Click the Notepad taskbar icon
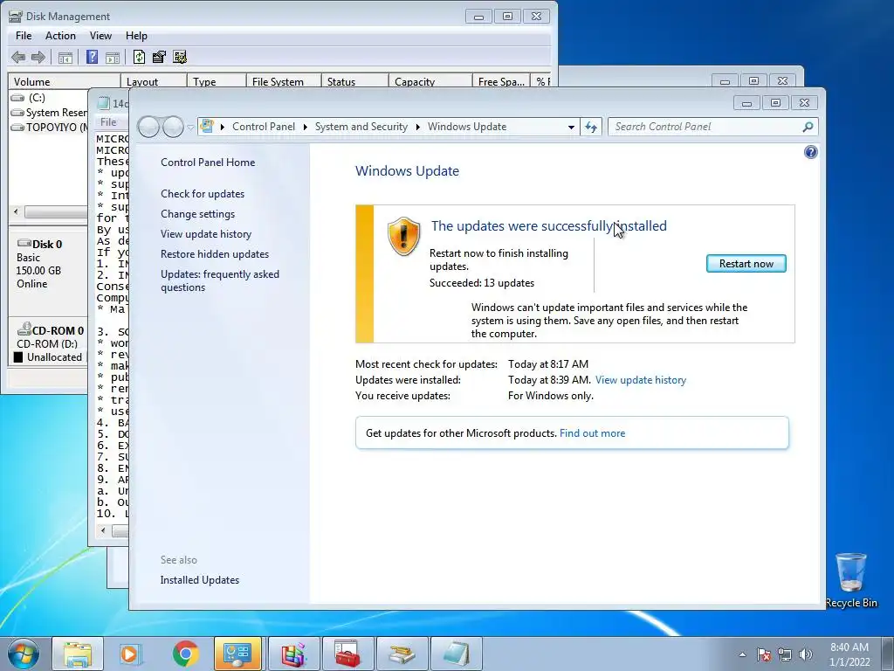Viewport: 894px width, 671px height. (456, 654)
